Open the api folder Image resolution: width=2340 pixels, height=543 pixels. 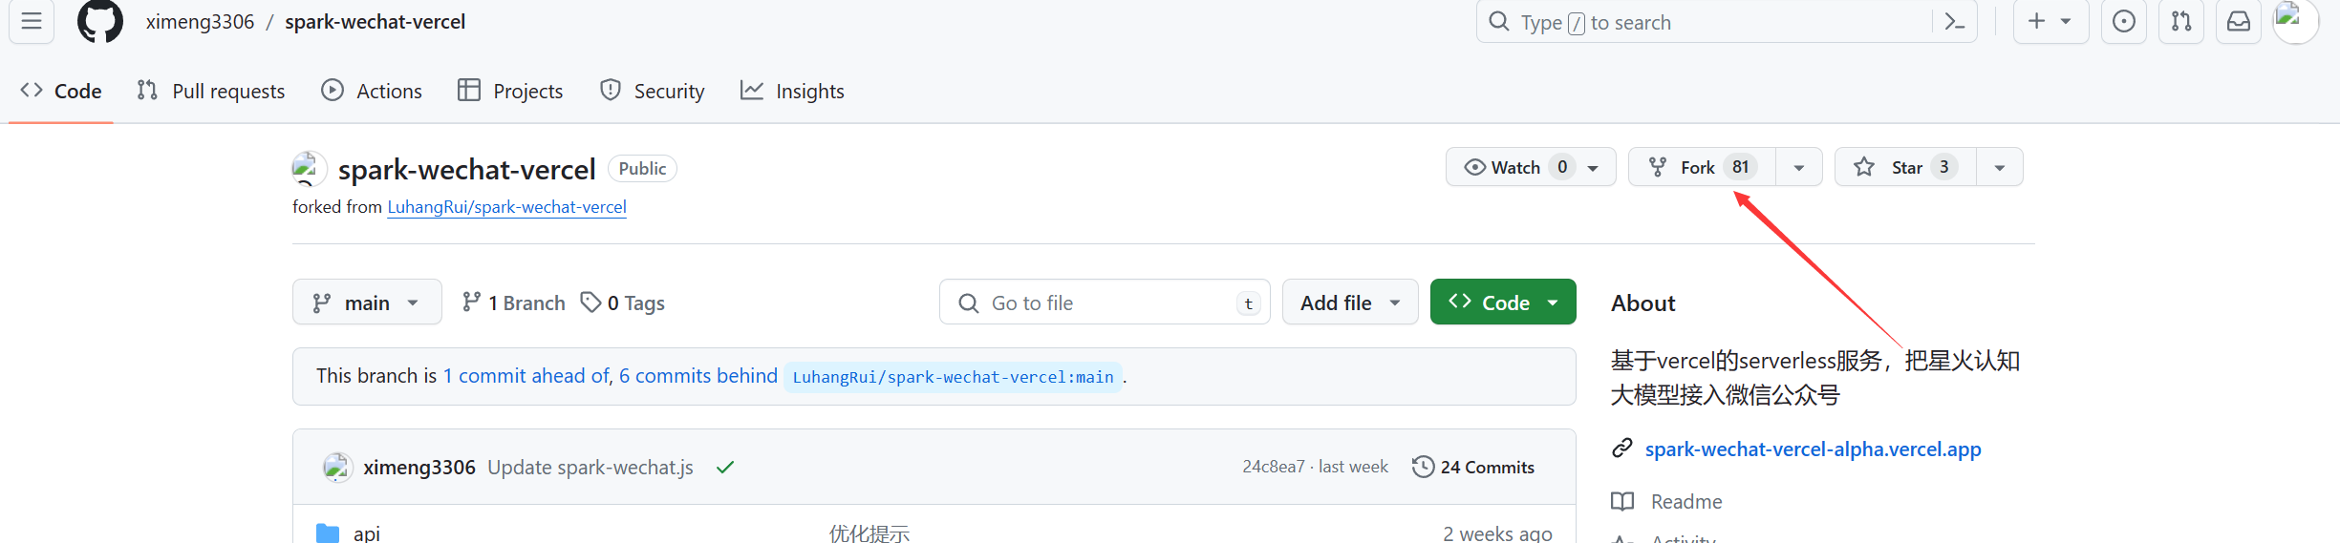[367, 533]
